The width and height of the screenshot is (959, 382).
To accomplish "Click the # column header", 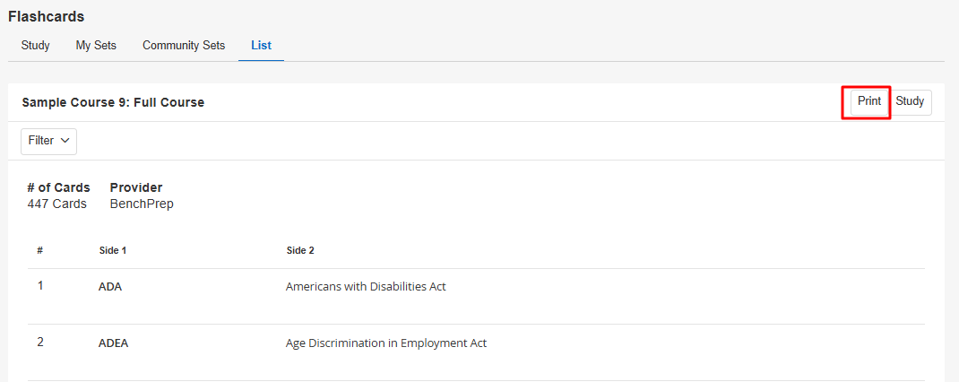I will 39,250.
